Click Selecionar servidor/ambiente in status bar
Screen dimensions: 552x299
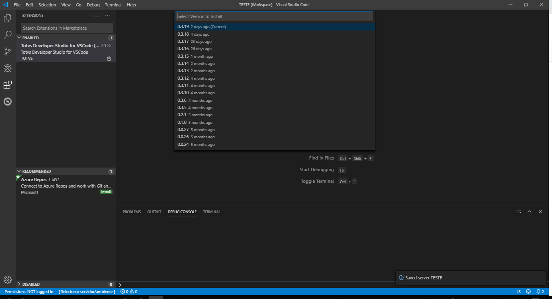[x=87, y=291]
